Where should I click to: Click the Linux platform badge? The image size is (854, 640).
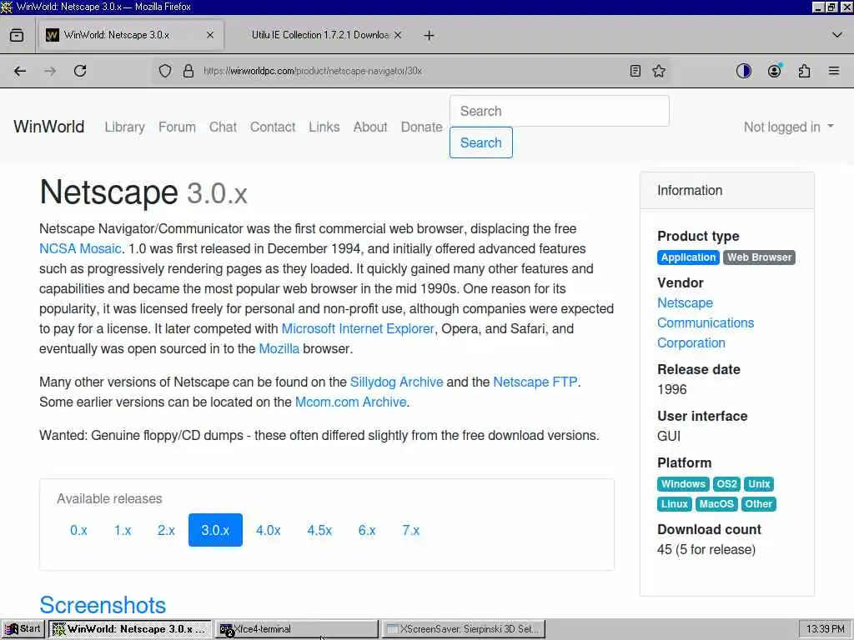click(674, 504)
